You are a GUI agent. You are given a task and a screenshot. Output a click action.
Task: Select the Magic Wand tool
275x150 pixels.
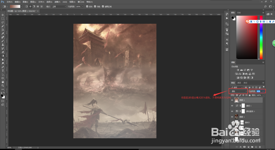pyautogui.click(x=3, y=26)
